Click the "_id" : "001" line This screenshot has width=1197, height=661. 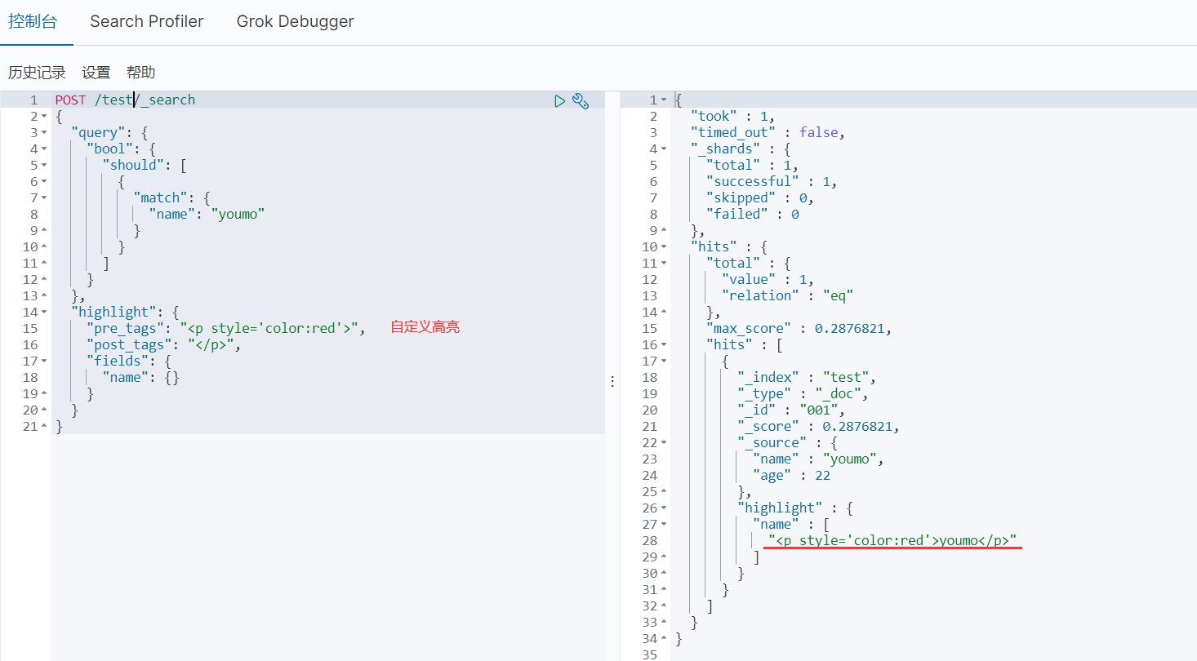[791, 410]
